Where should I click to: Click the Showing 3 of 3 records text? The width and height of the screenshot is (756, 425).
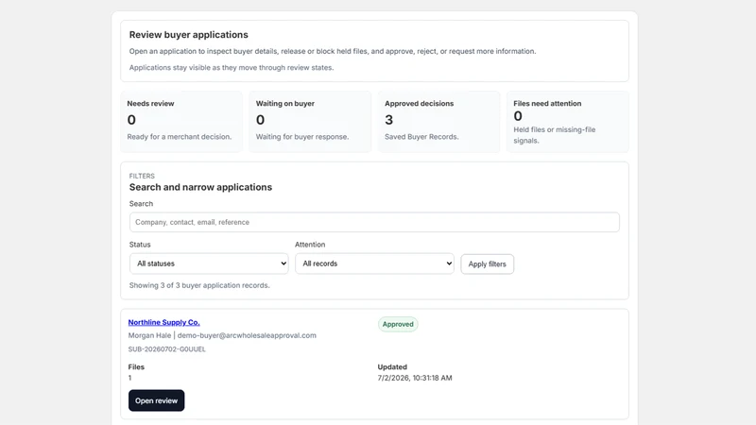199,285
